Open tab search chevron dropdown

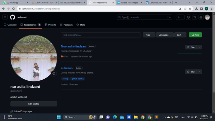pyautogui.click(x=189, y=2)
